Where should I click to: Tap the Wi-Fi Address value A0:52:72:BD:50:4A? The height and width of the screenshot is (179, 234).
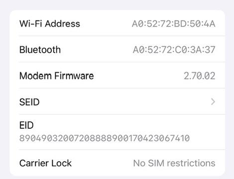pos(174,24)
